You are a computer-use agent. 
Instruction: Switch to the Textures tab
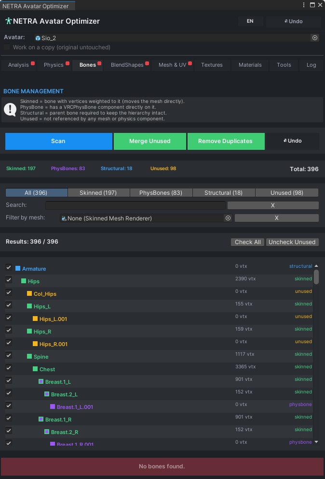click(x=212, y=65)
